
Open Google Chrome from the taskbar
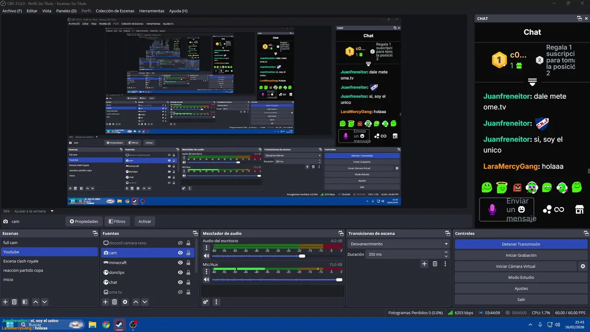tap(106, 325)
